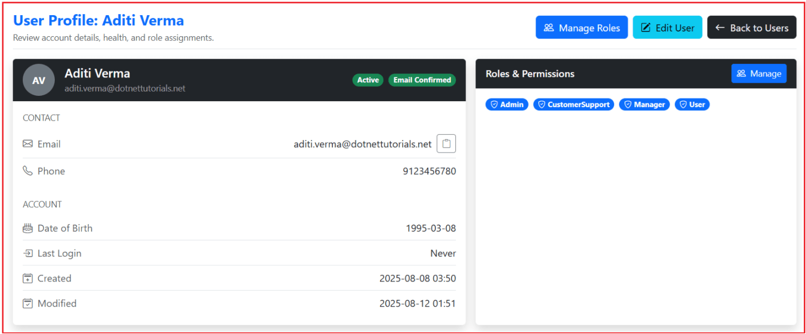Select the User role badge
806x334 pixels.
point(692,104)
